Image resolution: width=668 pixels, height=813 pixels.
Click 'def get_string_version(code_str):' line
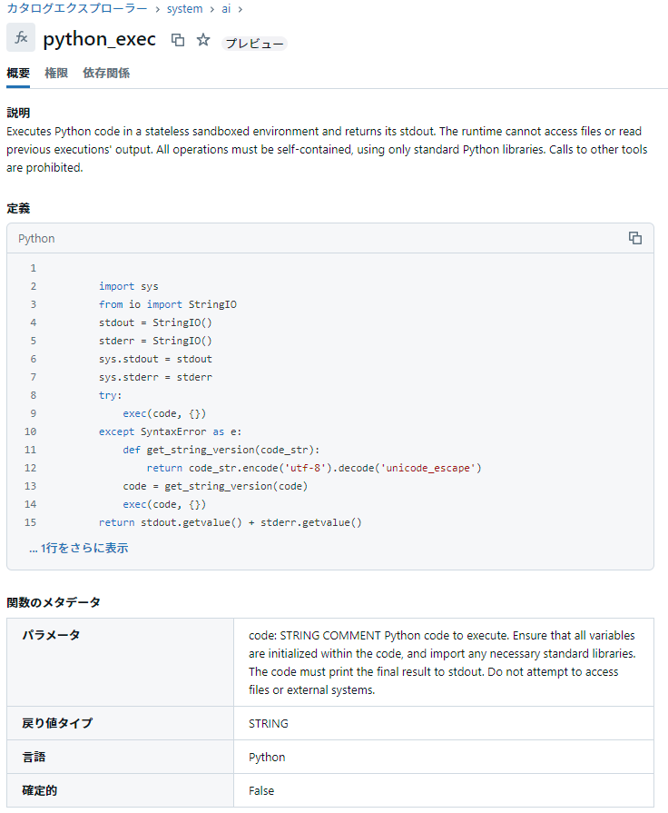(221, 450)
